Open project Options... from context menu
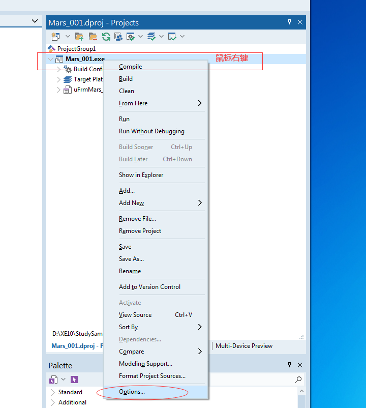The image size is (366, 408). (x=156, y=392)
